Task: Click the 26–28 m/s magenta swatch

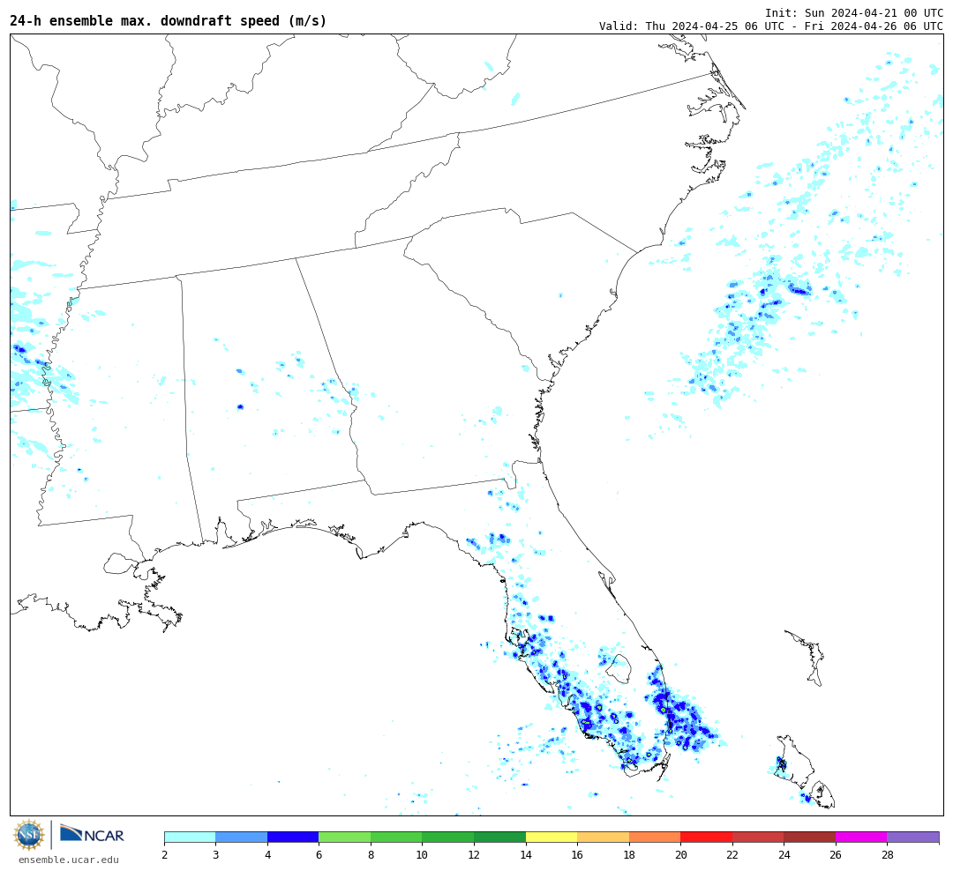Action: (861, 837)
